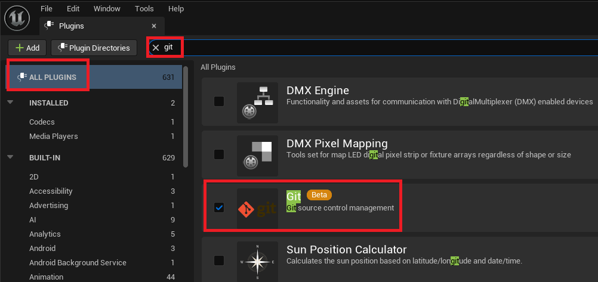The image size is (598, 282).
Task: Collapse the BUILT-IN category arrow
Action: click(x=10, y=157)
